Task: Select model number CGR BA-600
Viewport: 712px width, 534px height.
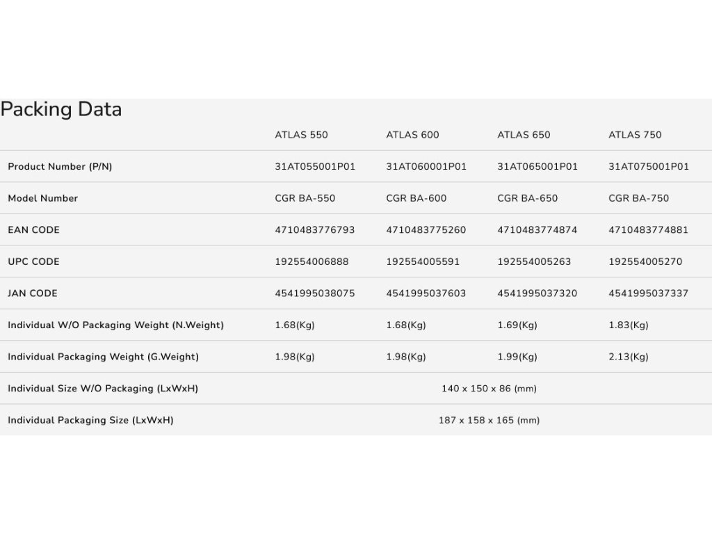Action: 416,198
